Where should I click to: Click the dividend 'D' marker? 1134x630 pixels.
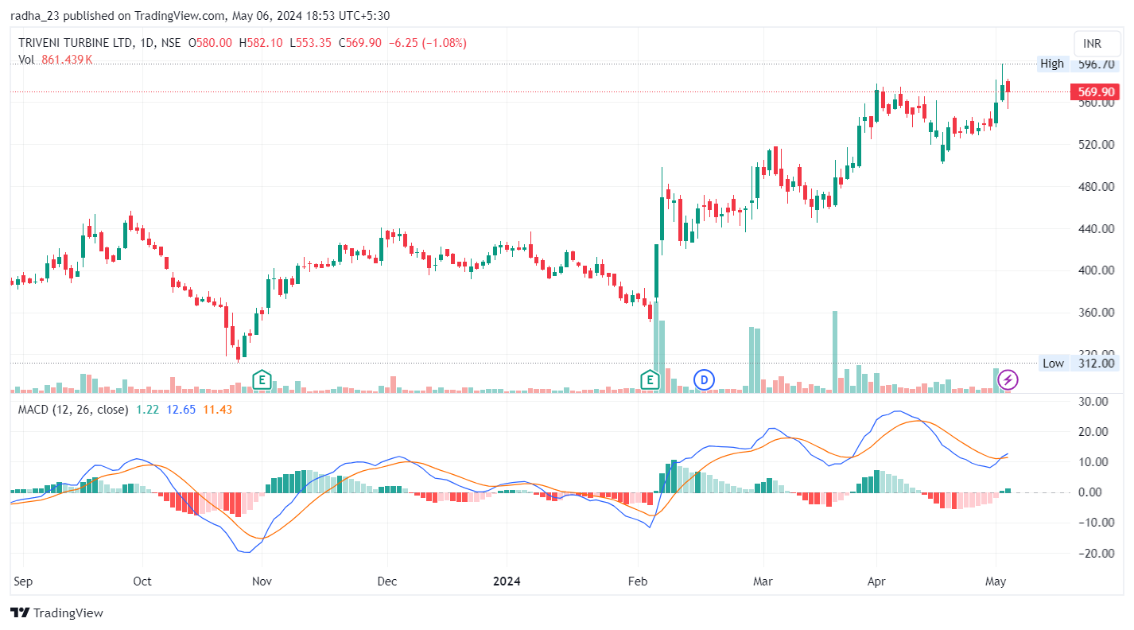(703, 379)
